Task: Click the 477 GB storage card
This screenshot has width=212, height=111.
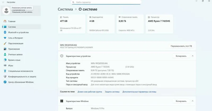Action: 72,24
